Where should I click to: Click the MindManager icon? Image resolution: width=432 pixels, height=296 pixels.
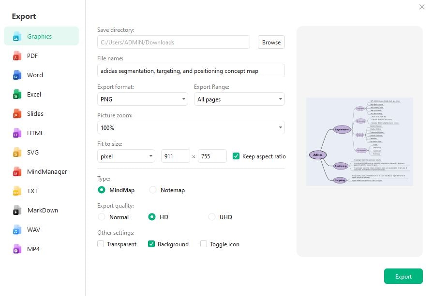(16, 171)
